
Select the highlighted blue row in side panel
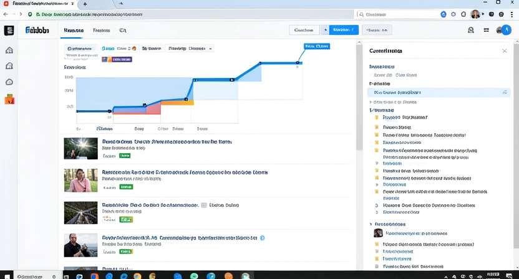(x=439, y=93)
